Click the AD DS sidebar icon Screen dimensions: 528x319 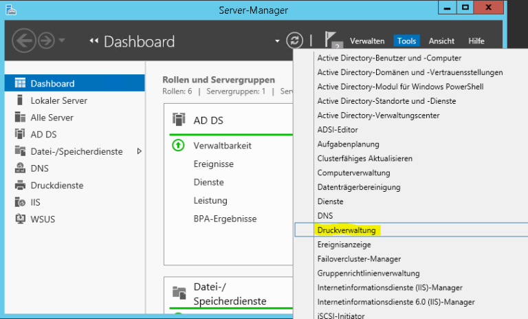[20, 134]
